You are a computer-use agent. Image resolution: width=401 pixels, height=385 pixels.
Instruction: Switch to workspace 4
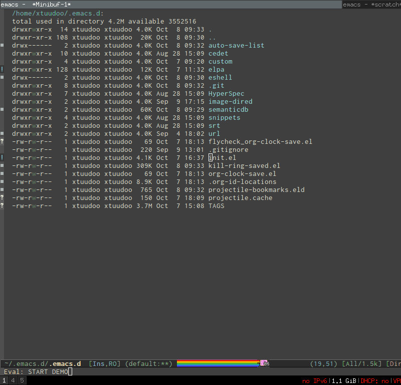[x=13, y=380]
